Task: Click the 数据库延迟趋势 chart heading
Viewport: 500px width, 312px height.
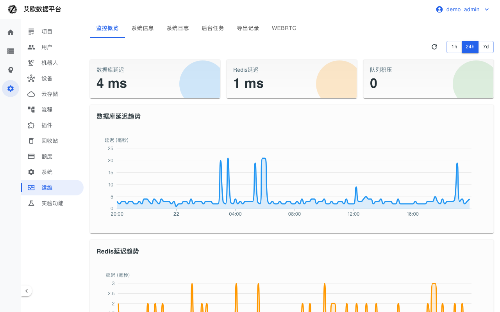Action: point(118,116)
